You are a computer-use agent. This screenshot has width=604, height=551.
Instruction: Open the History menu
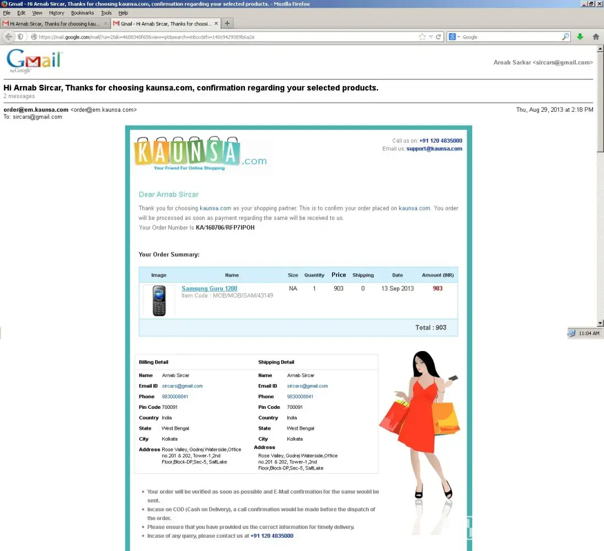(x=56, y=13)
